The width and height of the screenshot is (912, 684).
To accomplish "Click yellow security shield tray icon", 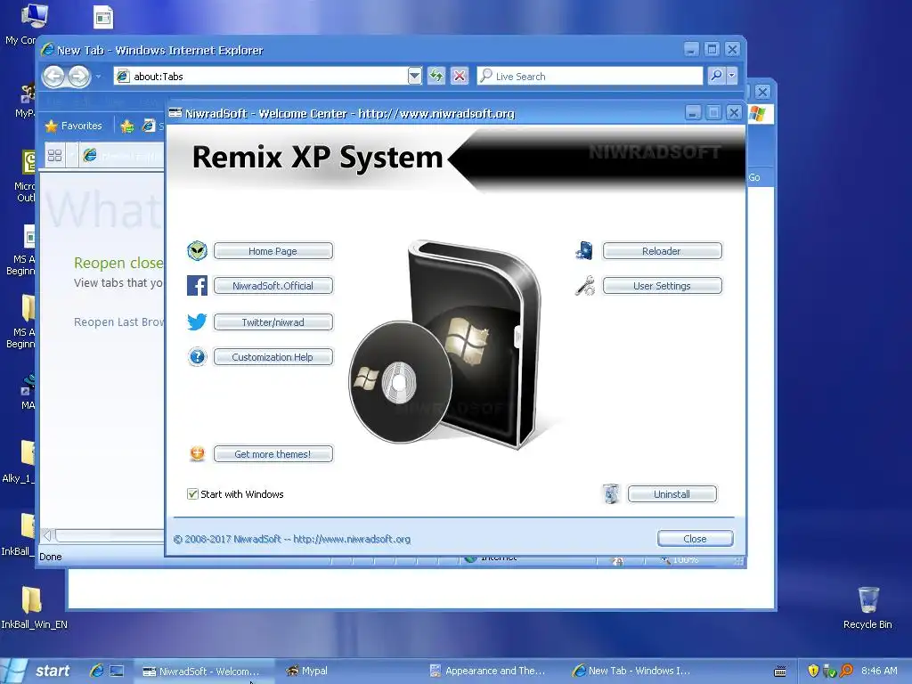I will [x=813, y=671].
